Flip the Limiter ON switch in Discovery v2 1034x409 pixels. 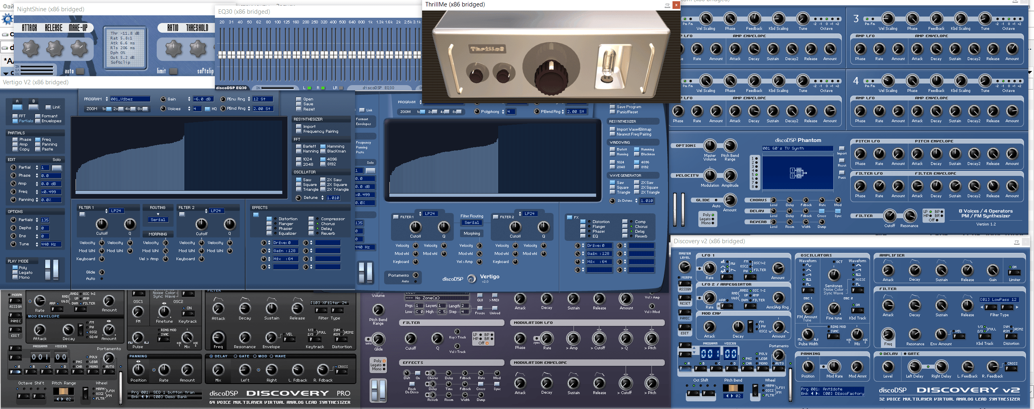pyautogui.click(x=1014, y=273)
